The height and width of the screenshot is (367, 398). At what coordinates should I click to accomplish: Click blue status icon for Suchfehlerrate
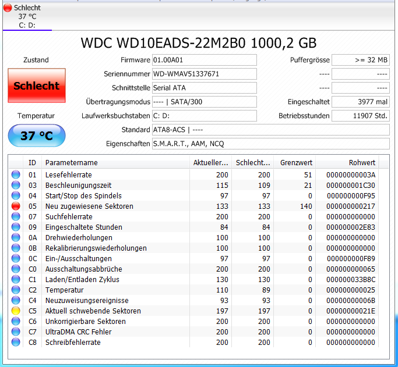[16, 216]
